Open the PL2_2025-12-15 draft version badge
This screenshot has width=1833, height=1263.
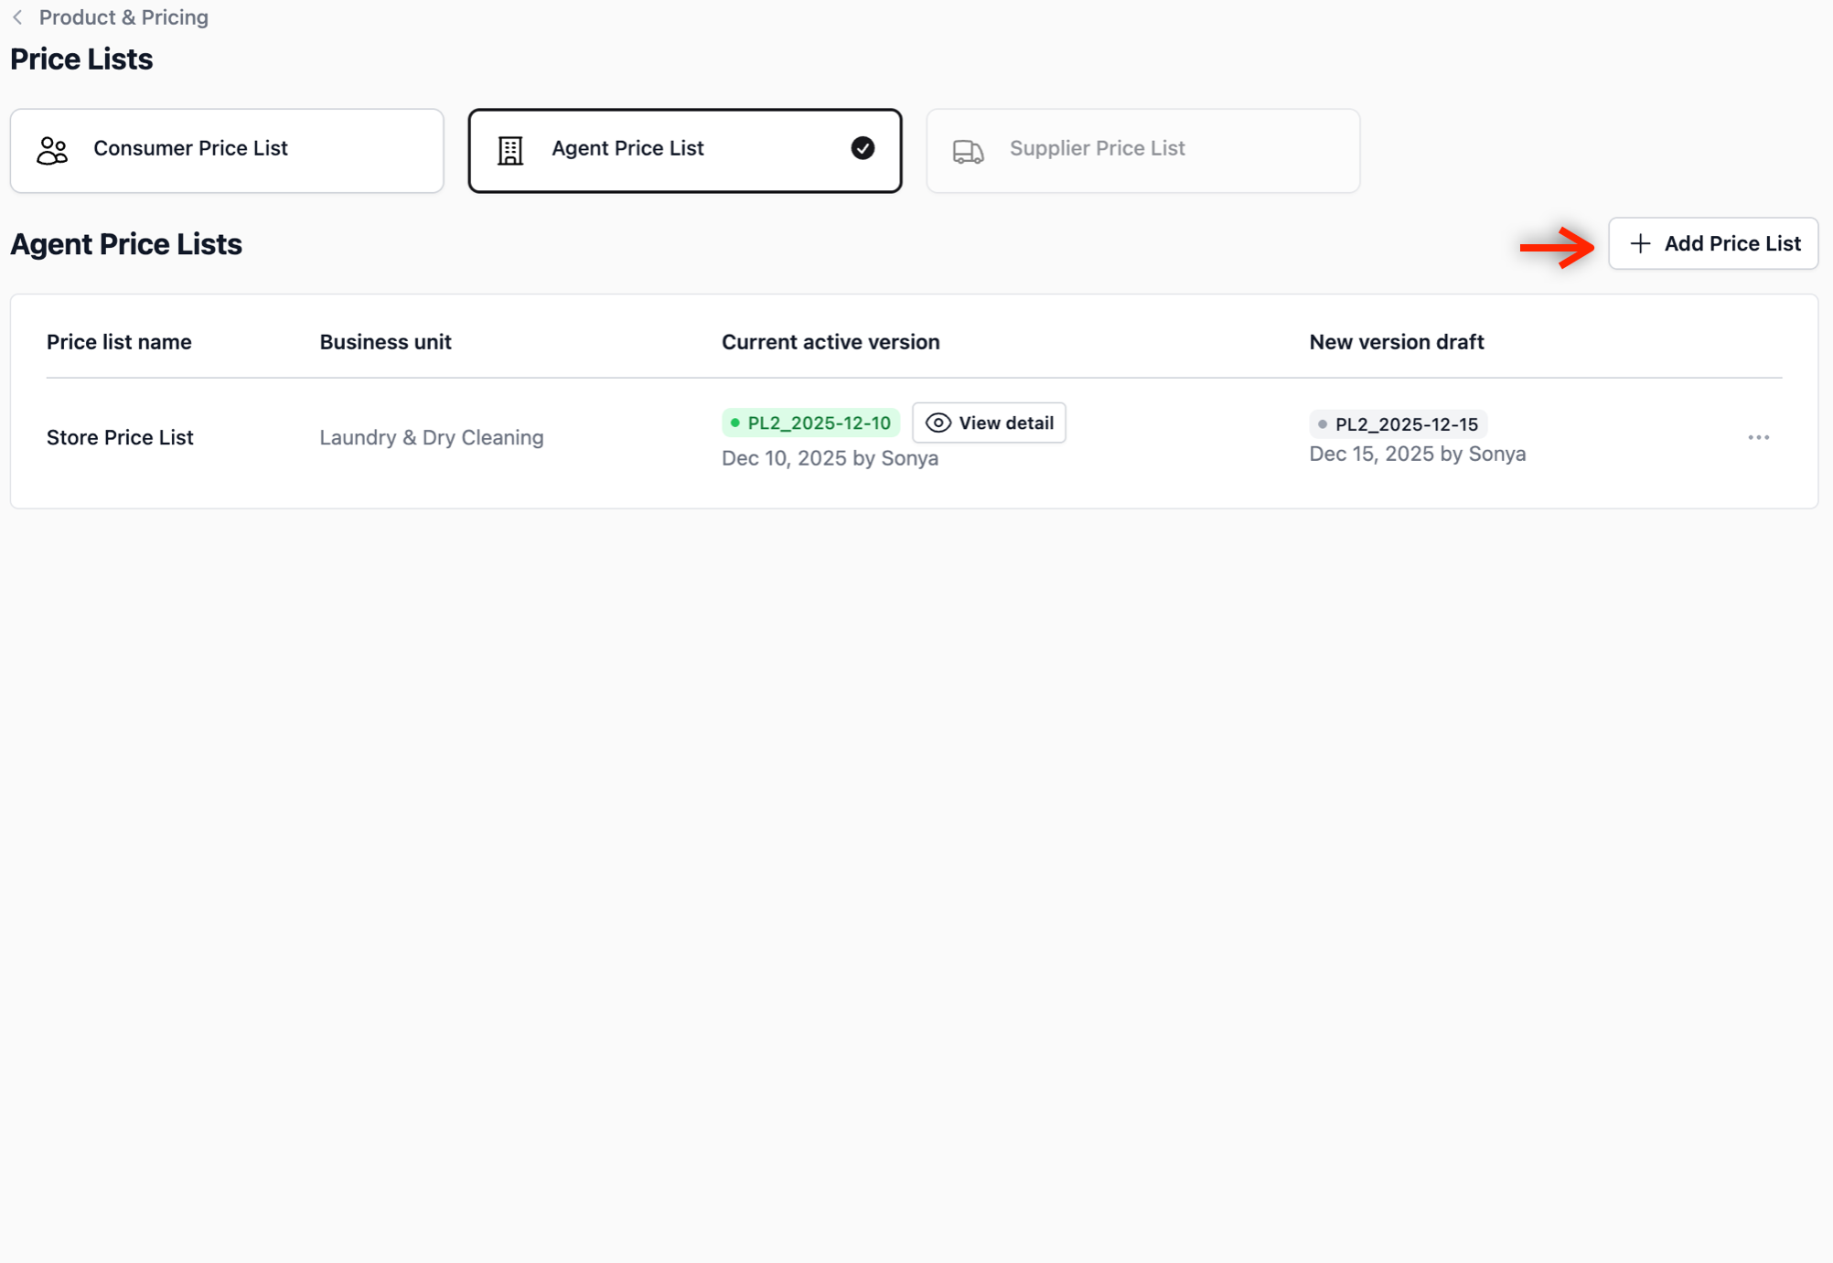1398,424
